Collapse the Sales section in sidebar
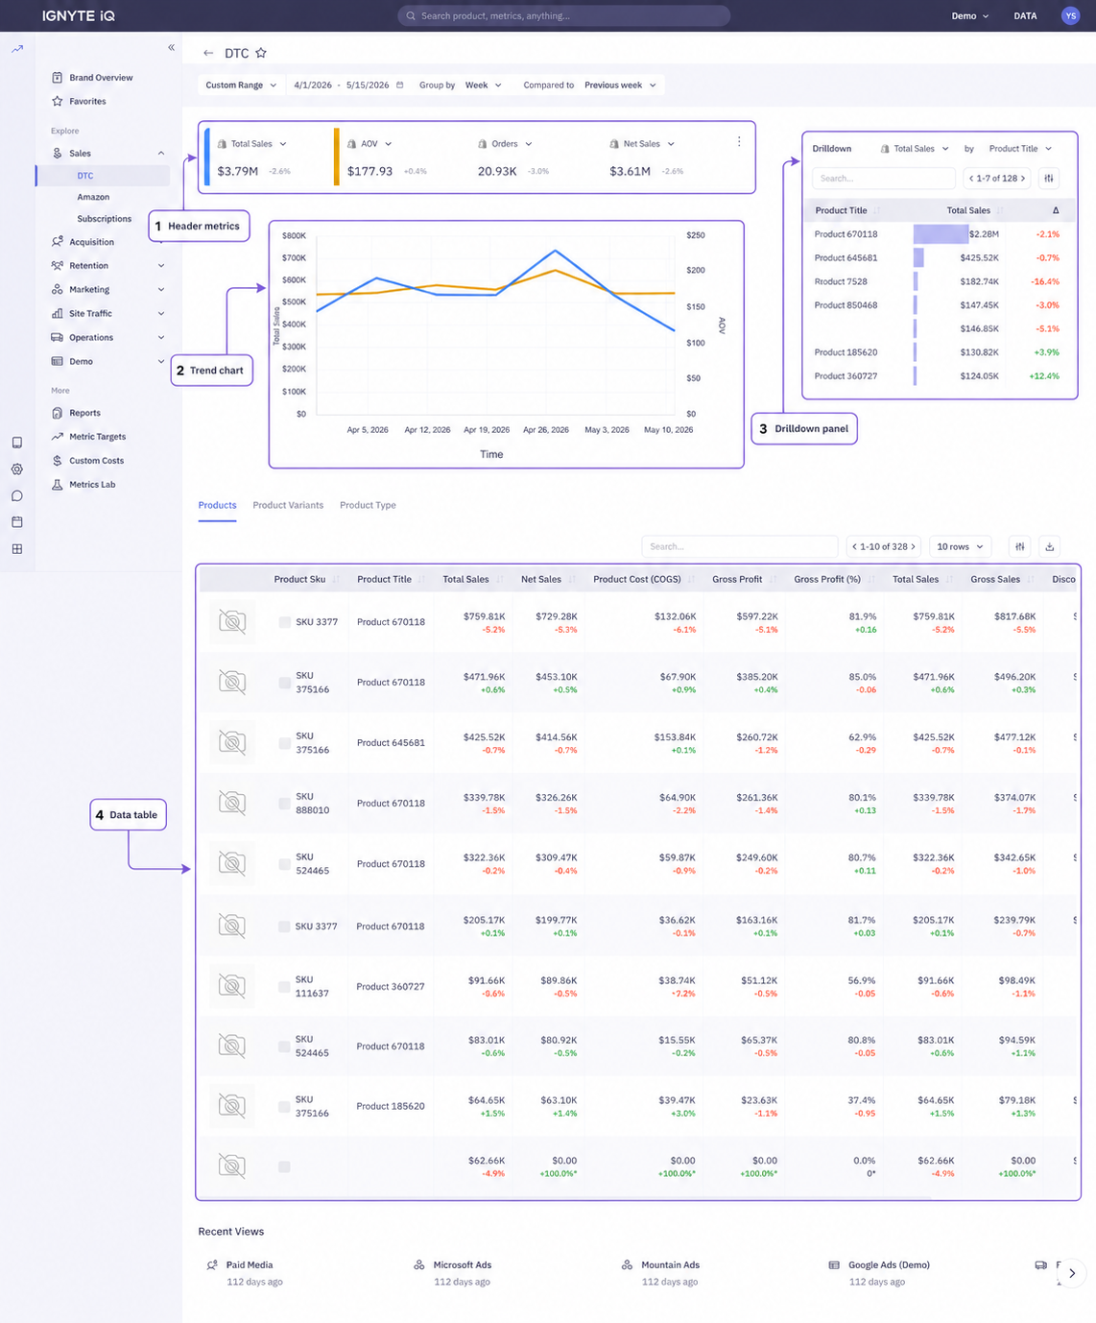 pos(161,154)
